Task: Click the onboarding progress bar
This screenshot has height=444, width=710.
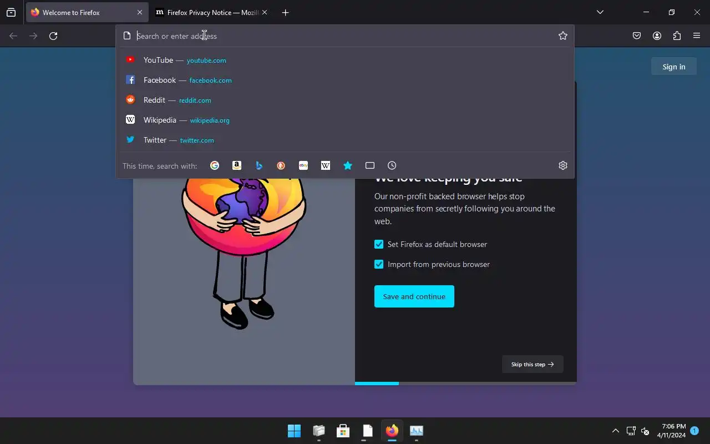Action: click(x=466, y=383)
